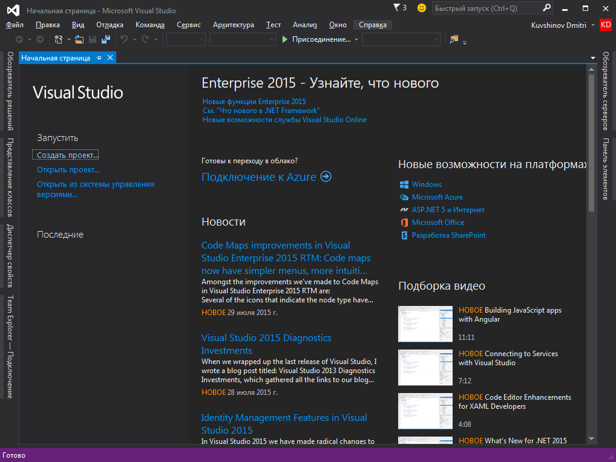Open the solution configurations combo box
Viewport: 616px width, 462px height.
[x=186, y=39]
